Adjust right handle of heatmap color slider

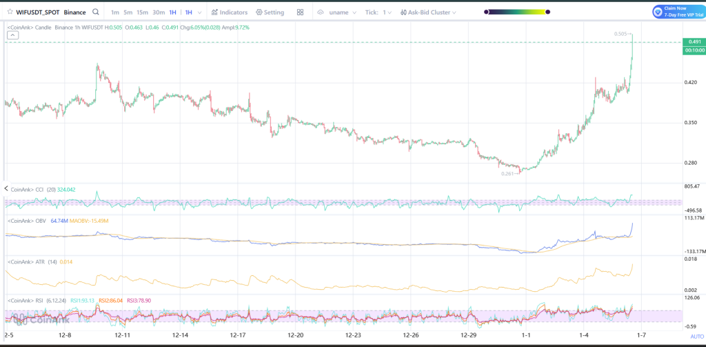pos(547,12)
